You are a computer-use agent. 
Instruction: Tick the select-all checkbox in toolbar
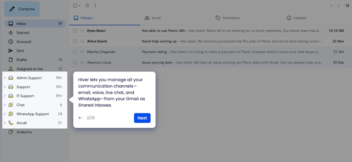[75, 5]
